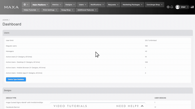The height and width of the screenshot is (109, 195).
Task: Click the Device Type Statistics button
Action: pos(16,79)
